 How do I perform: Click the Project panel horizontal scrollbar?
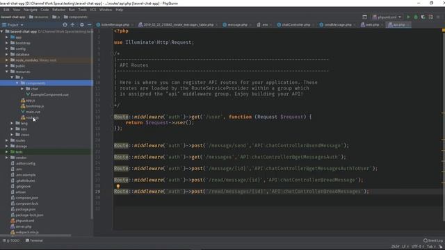(x=35, y=235)
